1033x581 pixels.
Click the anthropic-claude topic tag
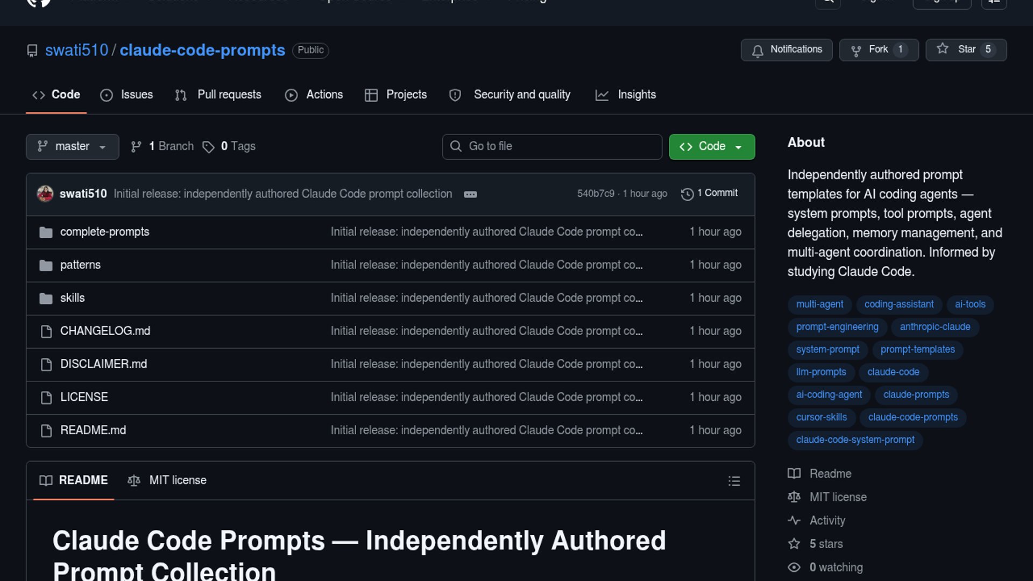pos(935,327)
